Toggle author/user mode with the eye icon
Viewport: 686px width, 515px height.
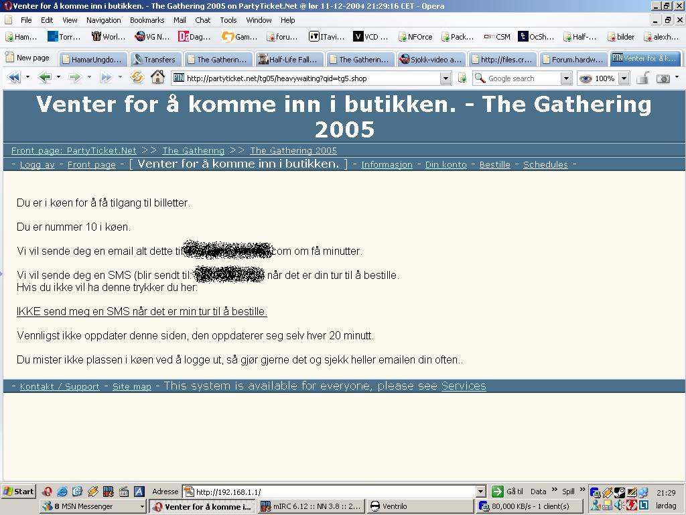pos(586,78)
